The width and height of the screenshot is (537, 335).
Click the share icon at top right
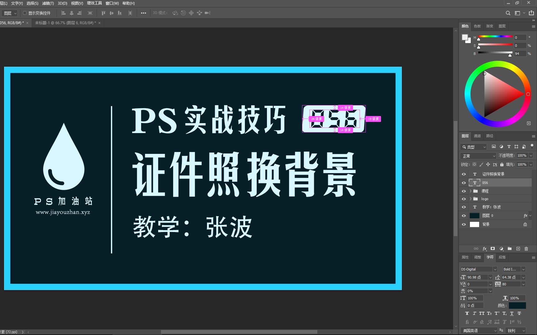[x=531, y=13]
